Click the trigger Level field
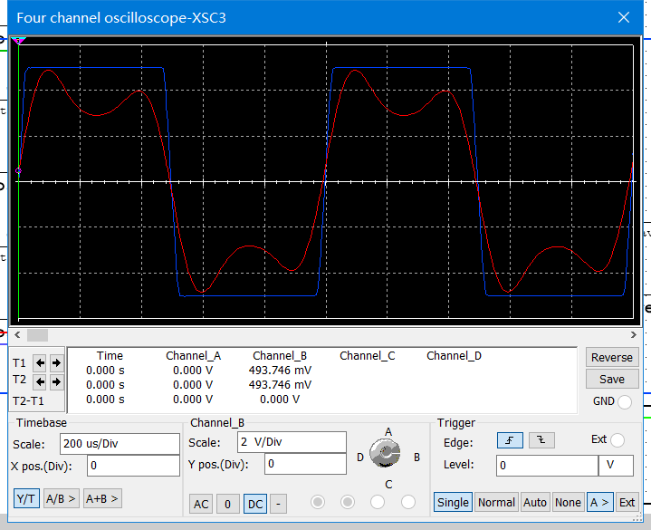This screenshot has height=530, width=651. coord(547,465)
